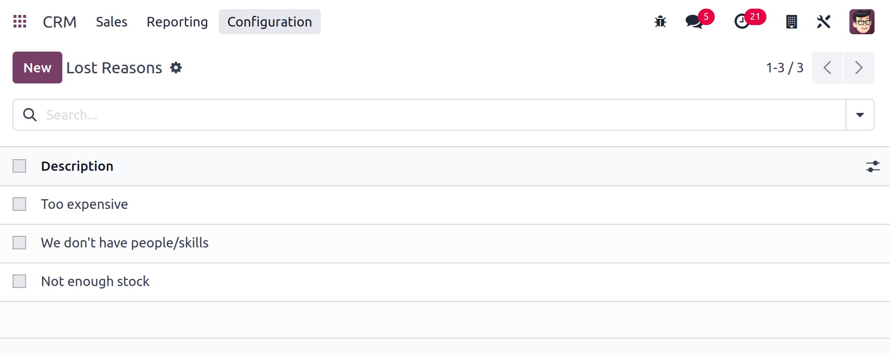Open the apps grid home menu
The width and height of the screenshot is (890, 356).
point(20,22)
